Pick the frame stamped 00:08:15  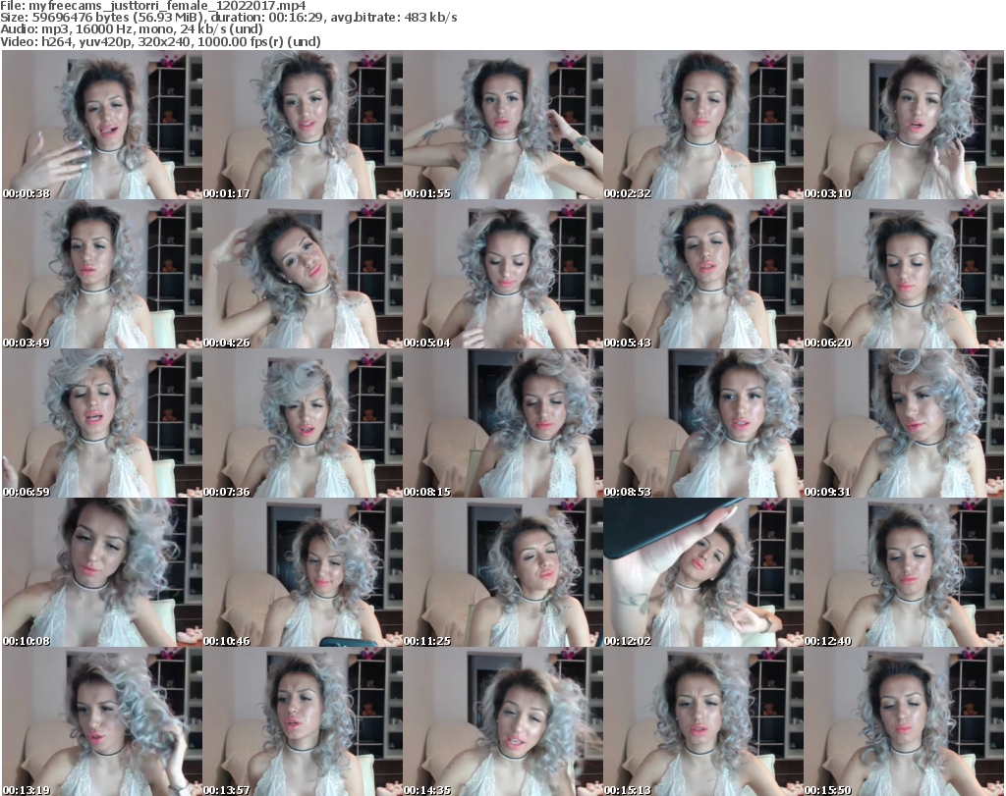[503, 424]
